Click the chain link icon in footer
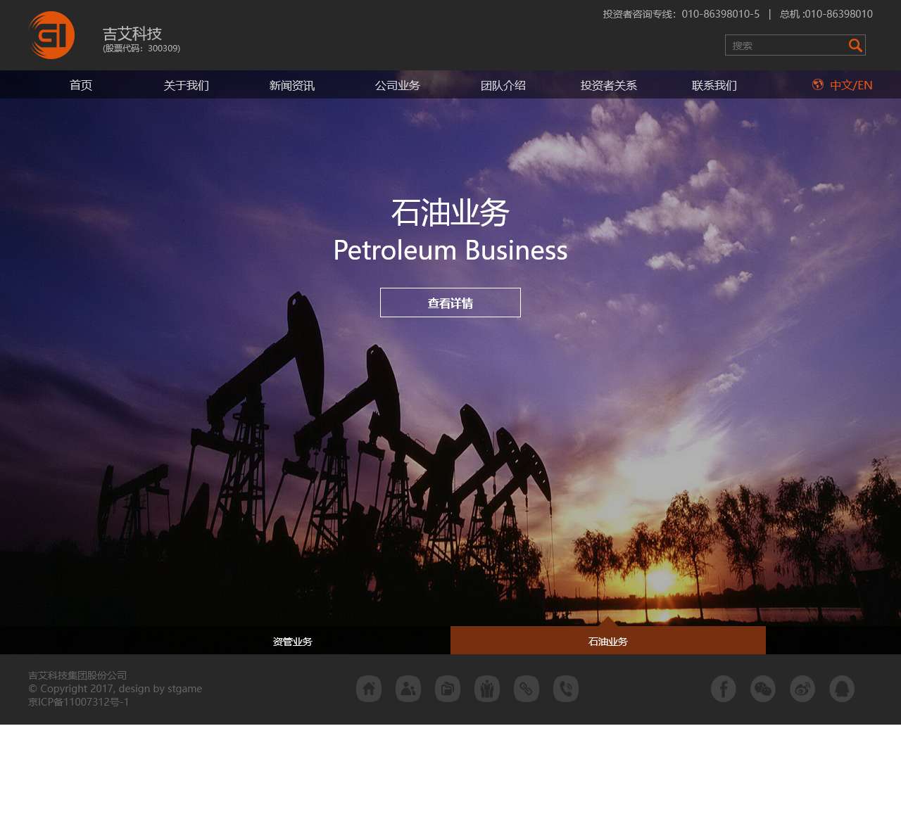Image resolution: width=901 pixels, height=821 pixels. coord(527,689)
